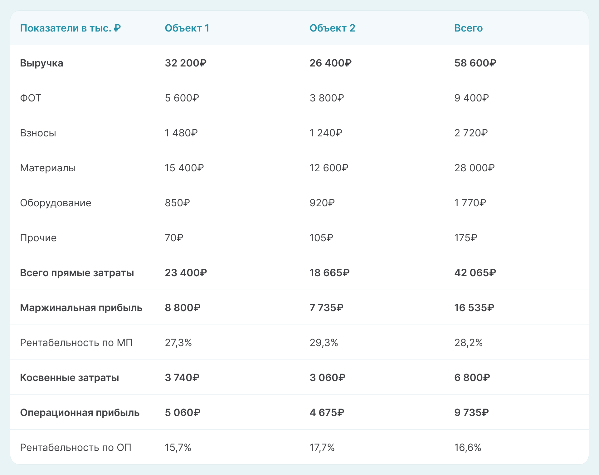Click the 58 600₽ total revenue cell
Viewport: 599px width, 475px height.
coord(475,63)
